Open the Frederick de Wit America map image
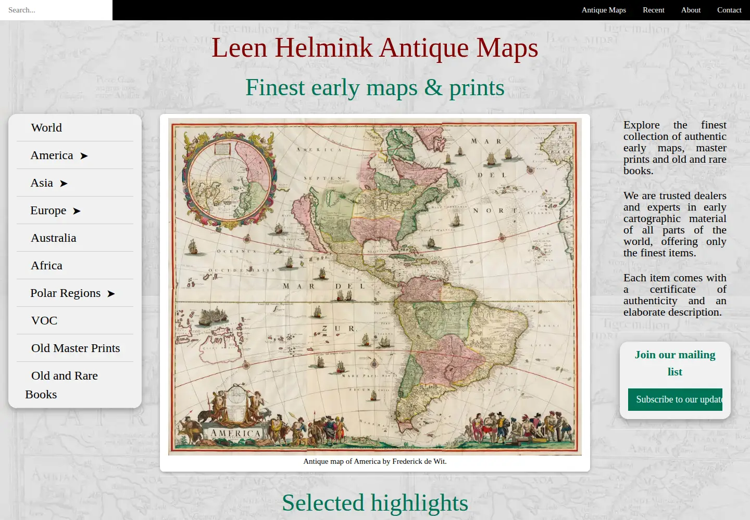 375,287
